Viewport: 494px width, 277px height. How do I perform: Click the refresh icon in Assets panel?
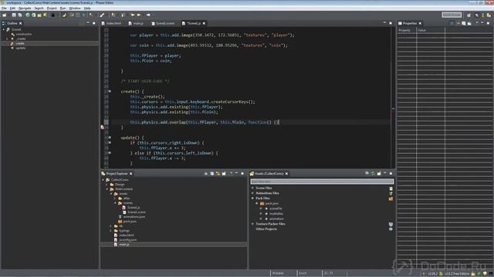[x=373, y=174]
